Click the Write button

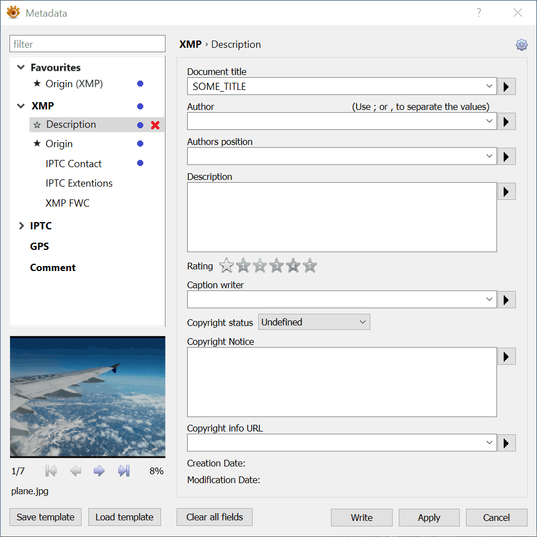(362, 518)
